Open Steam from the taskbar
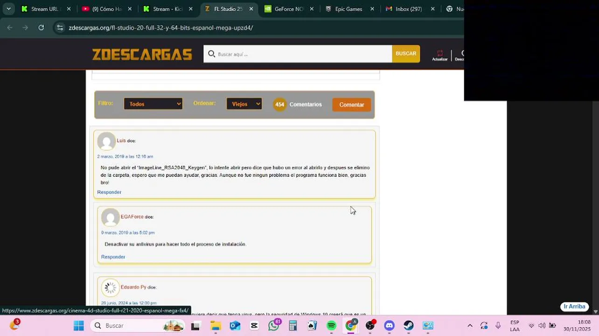Image resolution: width=599 pixels, height=336 pixels. coord(409,326)
